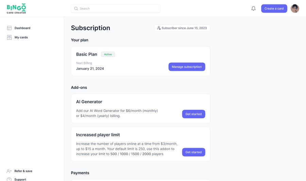Open the Support link
This screenshot has height=181, width=306.
20,179
